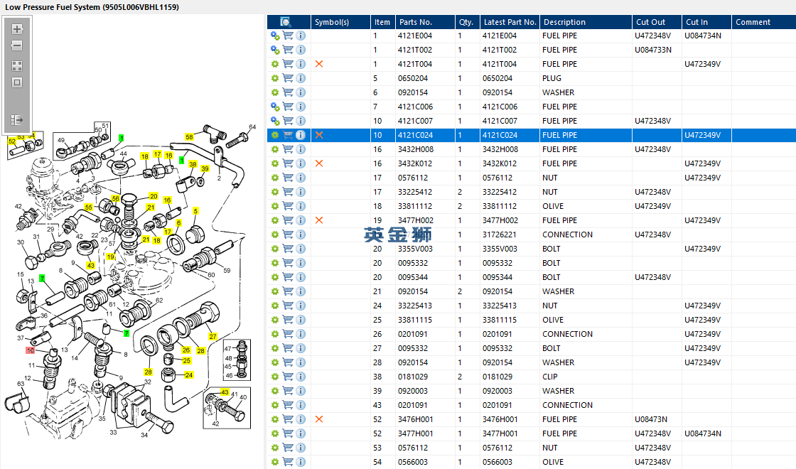Open the info icon for part 4121C006
This screenshot has height=469, width=796.
tap(301, 107)
